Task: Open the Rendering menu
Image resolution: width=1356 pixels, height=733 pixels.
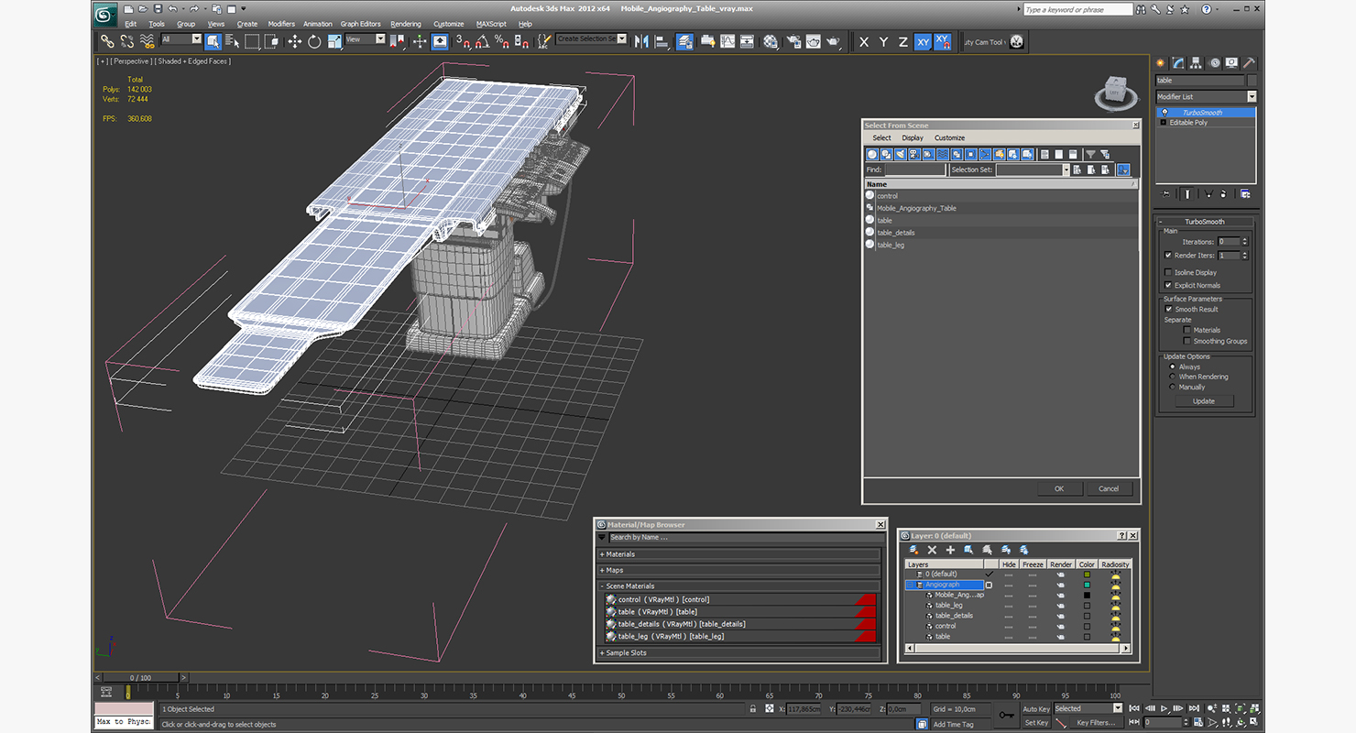Action: (x=406, y=24)
